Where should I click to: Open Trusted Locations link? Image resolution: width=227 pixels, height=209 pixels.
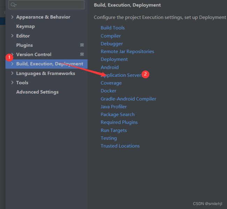click(x=120, y=146)
